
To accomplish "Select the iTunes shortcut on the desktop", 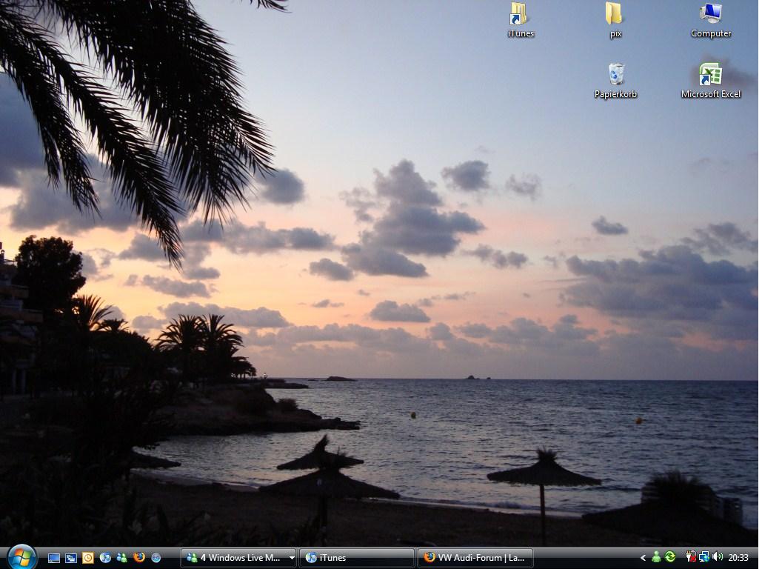I will [x=520, y=19].
